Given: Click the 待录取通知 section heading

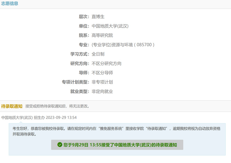Looking at the screenshot, I should coord(12,106).
